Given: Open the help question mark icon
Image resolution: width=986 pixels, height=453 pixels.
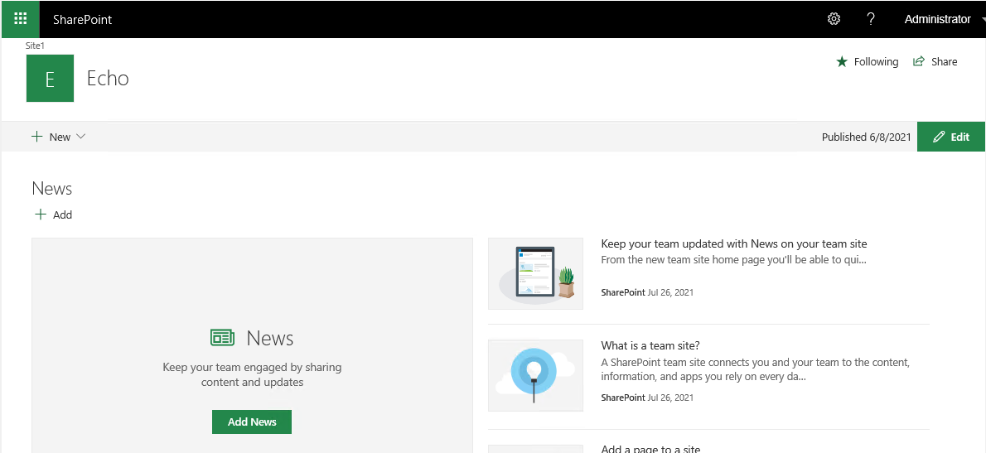Looking at the screenshot, I should [x=870, y=19].
